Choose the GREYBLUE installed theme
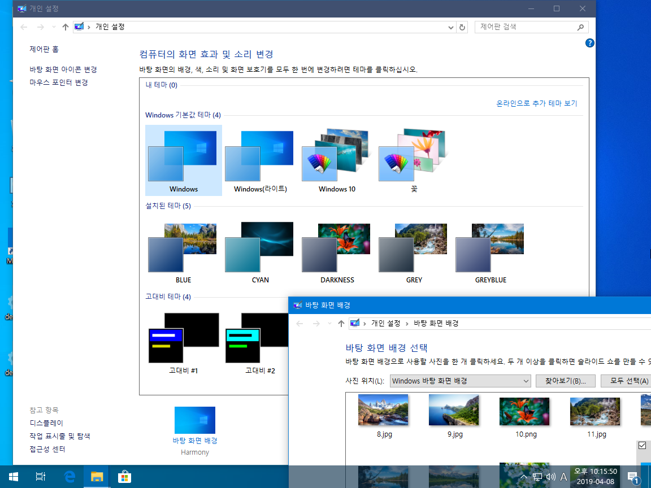 click(x=491, y=251)
